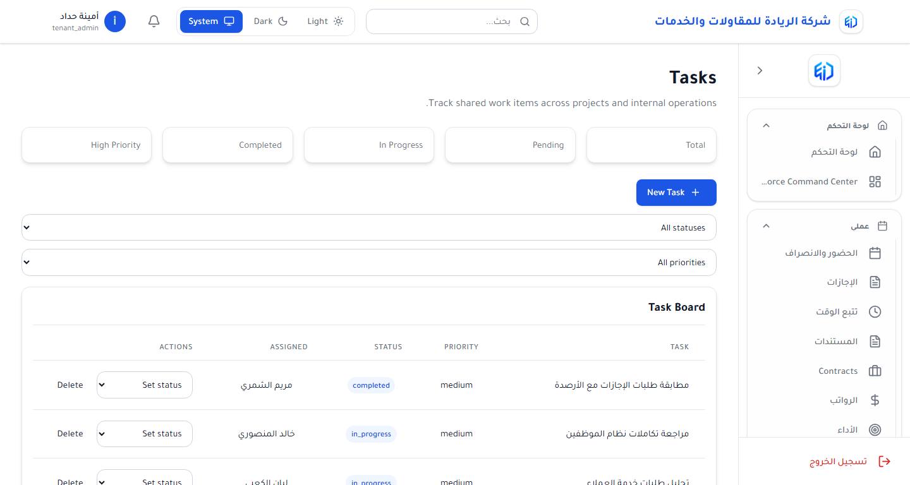
Task: Collapse the لوحة التحكم sidebar section
Action: click(x=766, y=126)
